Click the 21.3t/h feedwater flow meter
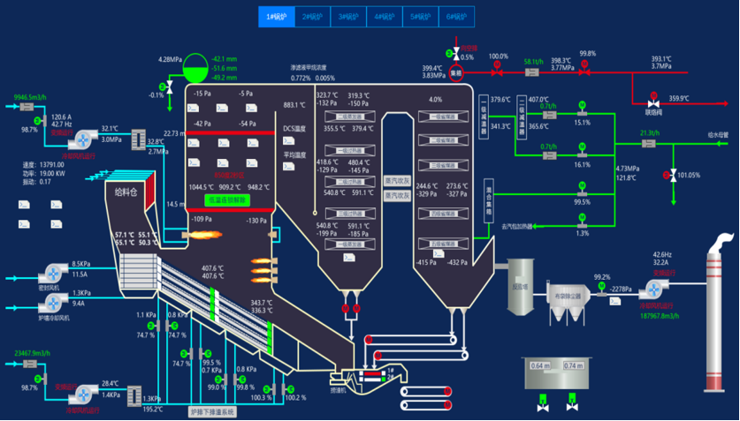Image resolution: width=740 pixels, height=421 pixels. click(x=648, y=143)
